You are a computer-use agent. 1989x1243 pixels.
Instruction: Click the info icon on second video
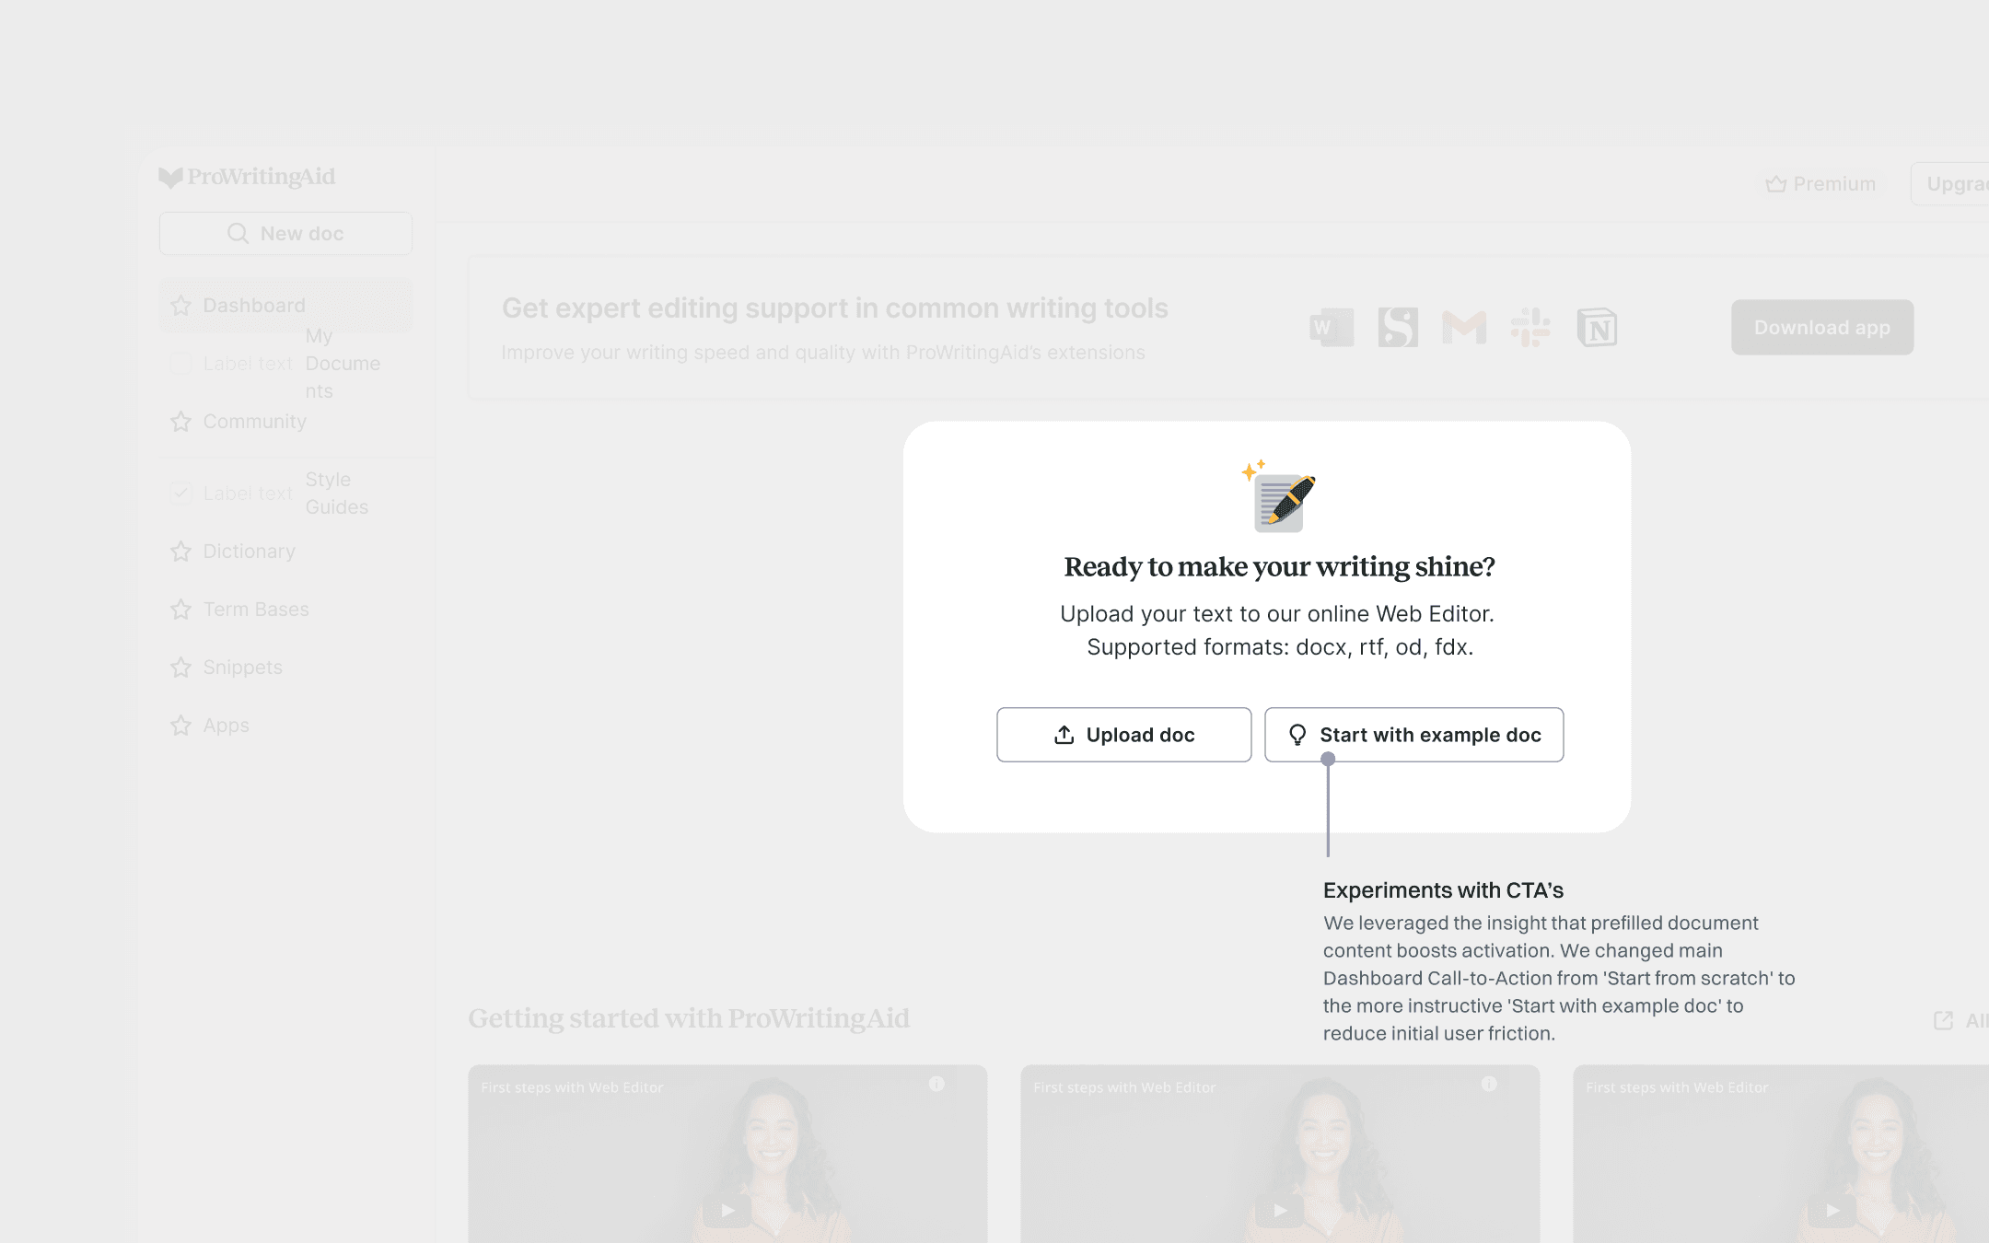[x=1489, y=1085]
